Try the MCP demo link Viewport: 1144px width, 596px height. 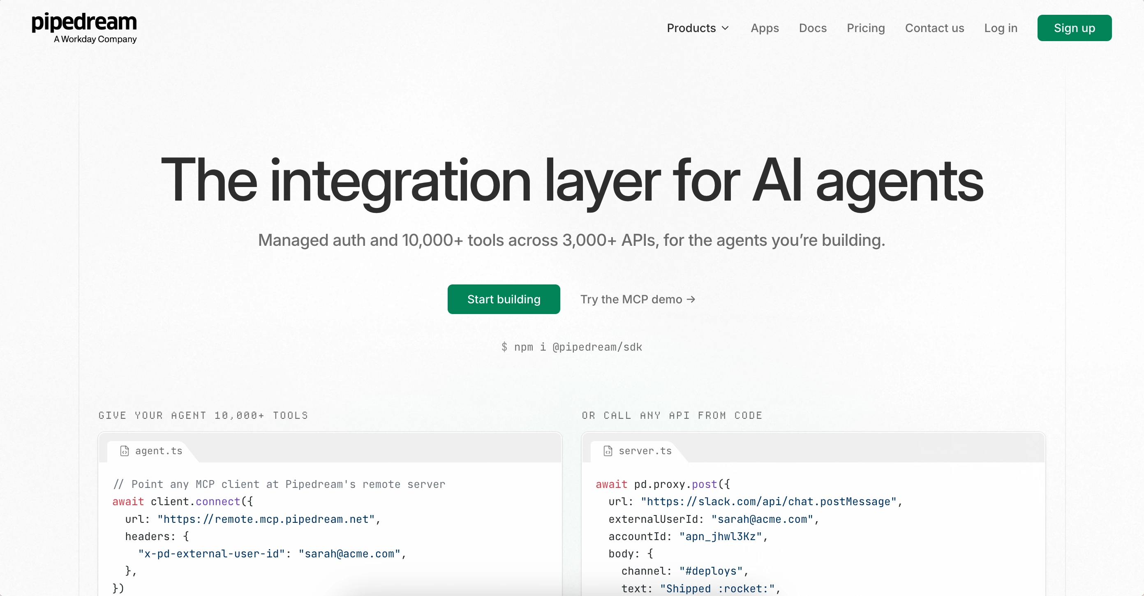pos(638,299)
